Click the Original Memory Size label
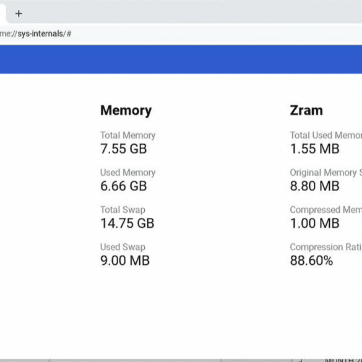 point(325,173)
